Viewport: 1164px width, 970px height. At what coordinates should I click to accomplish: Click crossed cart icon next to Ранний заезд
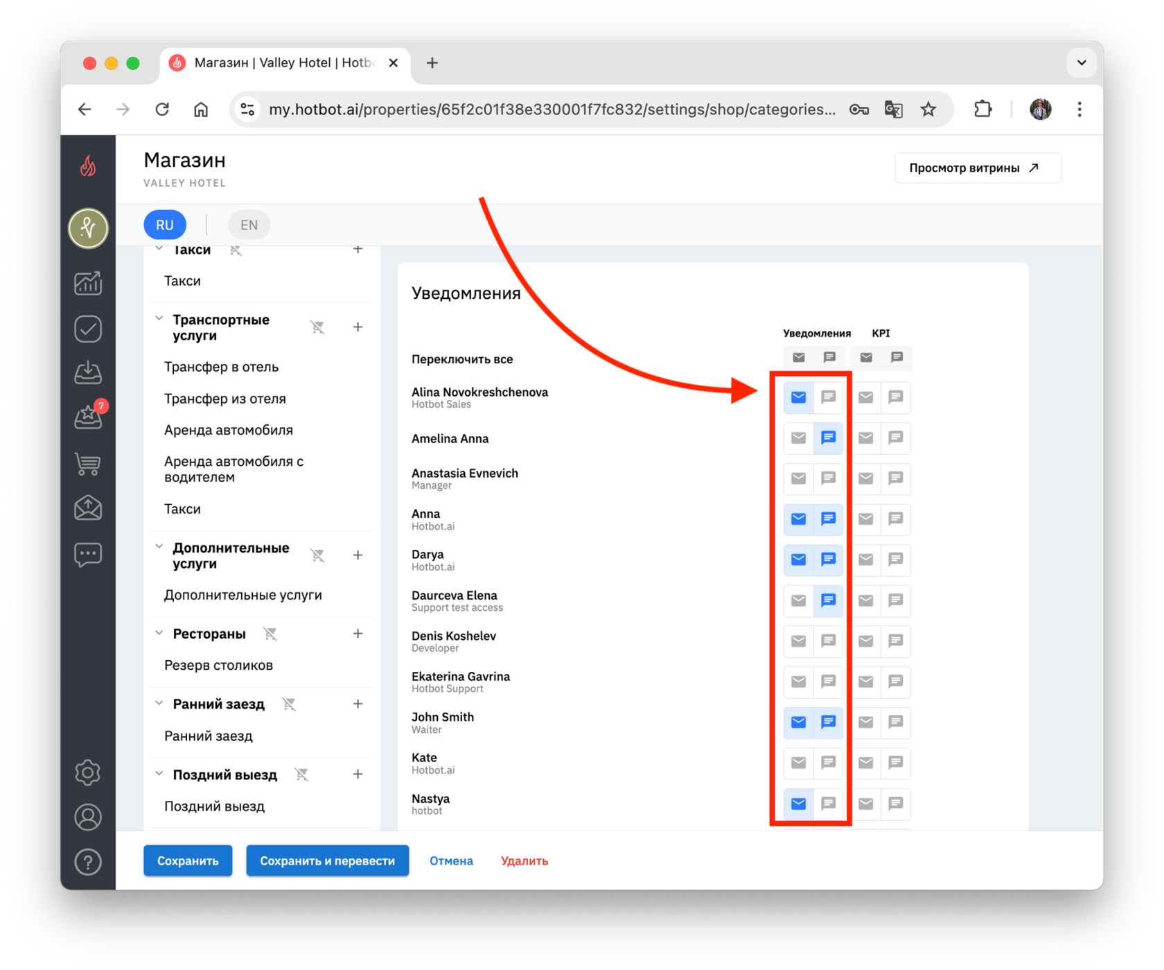coord(289,704)
